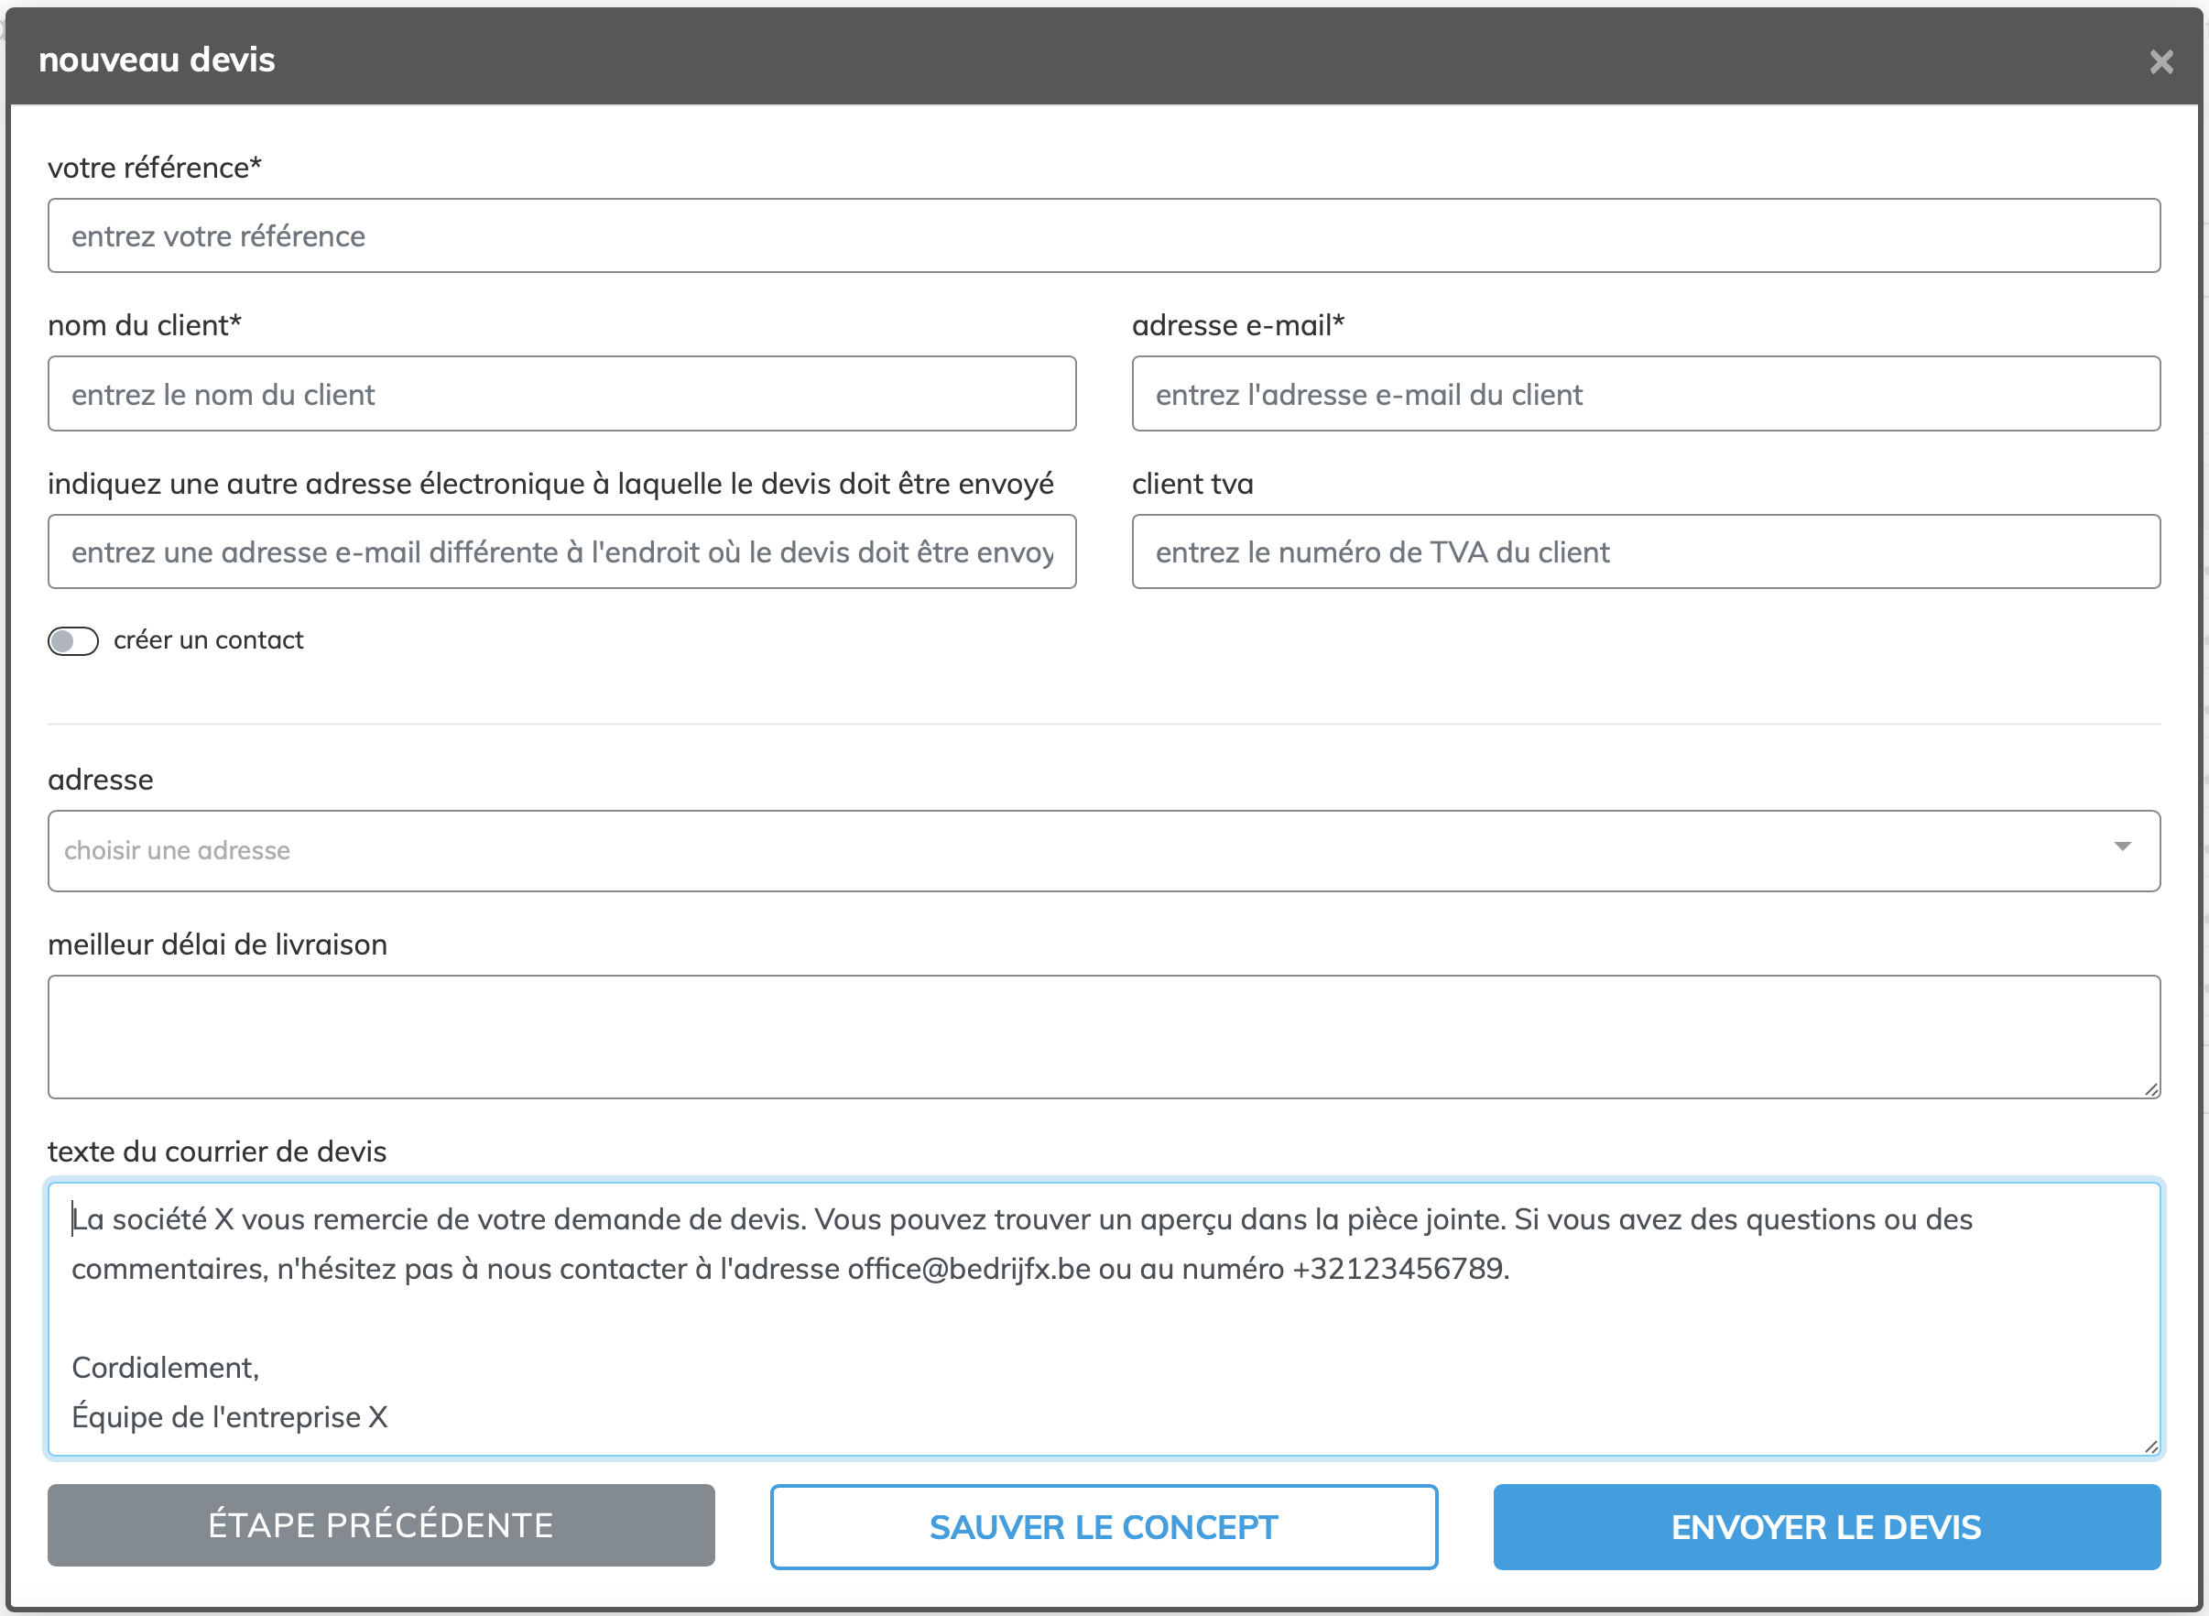2209x1616 pixels.
Task: Click the meilleur délai de livraison textarea
Action: [x=1104, y=1037]
